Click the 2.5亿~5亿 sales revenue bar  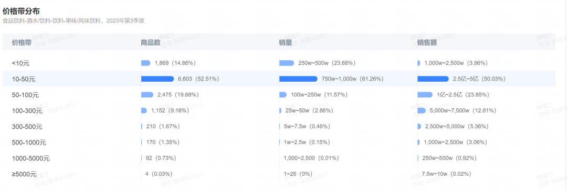tap(433, 79)
